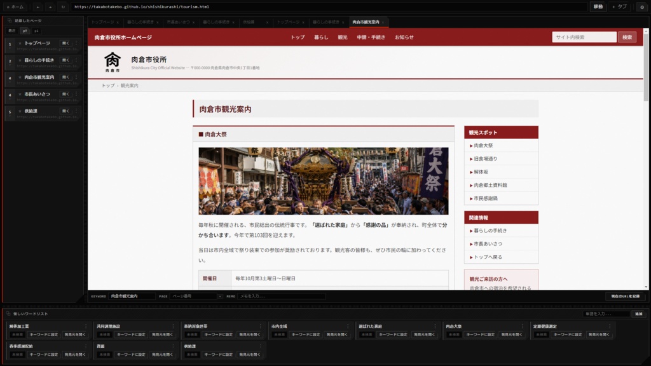The width and height of the screenshot is (651, 366).
Task: Click the three-dot menu on 肉倉大祭 word card
Action: [x=523, y=326]
